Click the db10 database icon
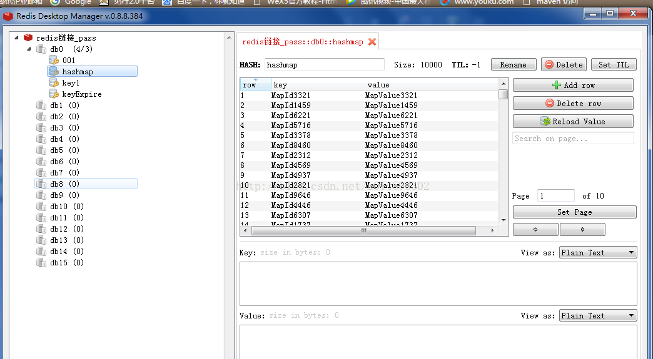Screen dimensions: 653x359 (41, 206)
